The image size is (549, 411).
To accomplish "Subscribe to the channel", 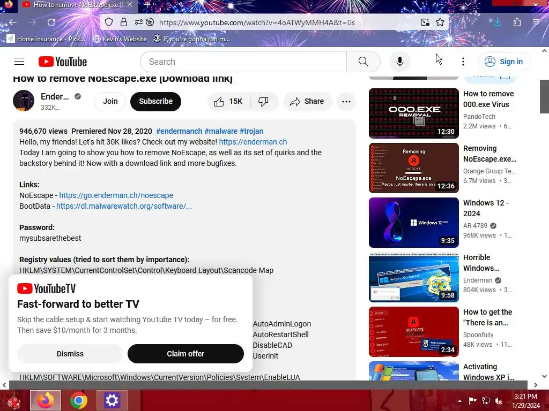I will pos(156,101).
